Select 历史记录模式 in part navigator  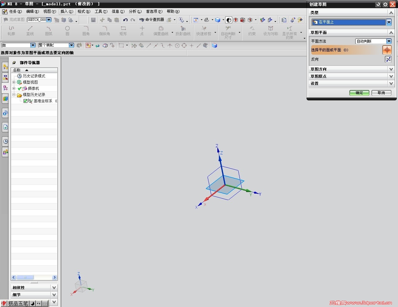(x=34, y=76)
